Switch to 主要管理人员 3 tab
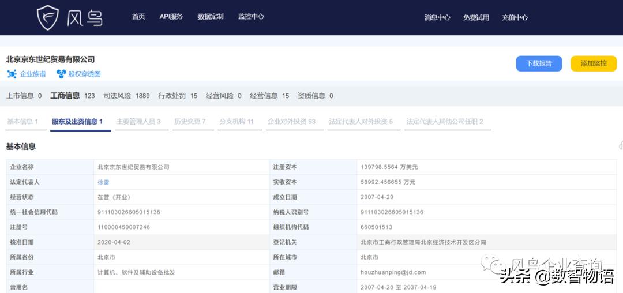Viewport: 623px width, 293px height. (x=138, y=122)
